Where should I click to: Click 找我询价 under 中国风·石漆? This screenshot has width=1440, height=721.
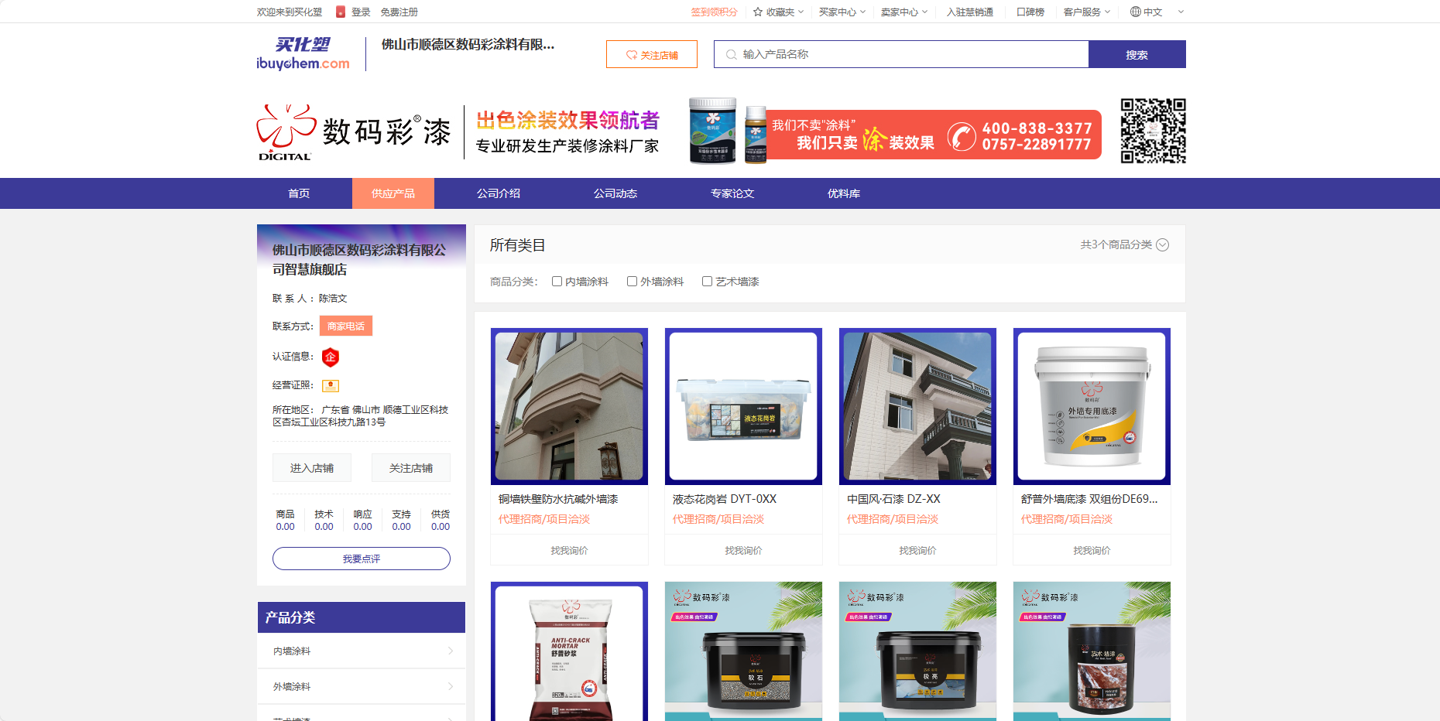[917, 550]
